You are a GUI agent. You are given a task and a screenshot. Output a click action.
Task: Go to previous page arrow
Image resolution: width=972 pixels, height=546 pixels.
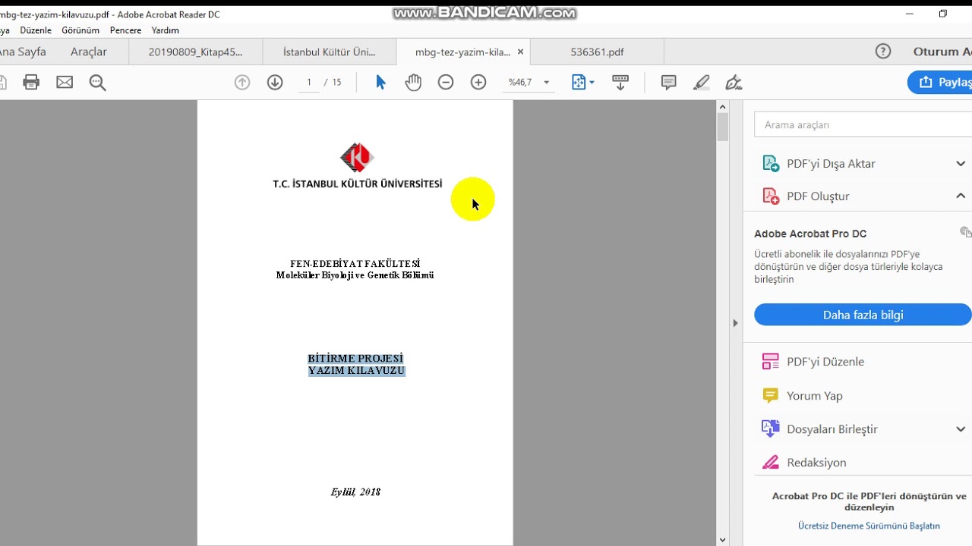[242, 83]
